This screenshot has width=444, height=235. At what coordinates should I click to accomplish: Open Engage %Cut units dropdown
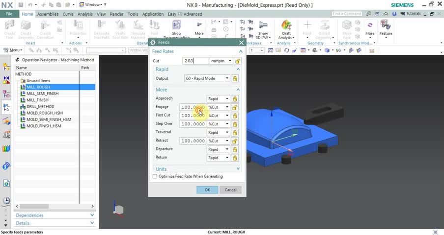click(x=218, y=108)
